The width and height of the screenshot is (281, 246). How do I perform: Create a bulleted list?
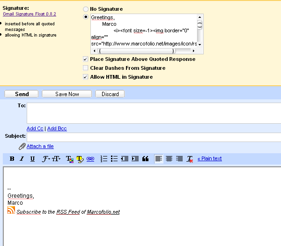pyautogui.click(x=114, y=159)
